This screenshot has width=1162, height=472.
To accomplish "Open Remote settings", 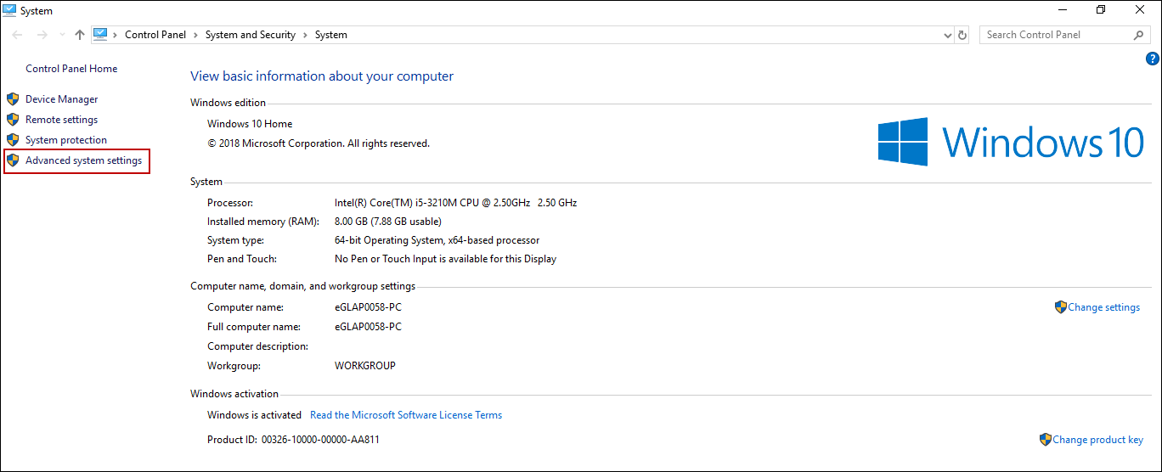I will (x=61, y=120).
